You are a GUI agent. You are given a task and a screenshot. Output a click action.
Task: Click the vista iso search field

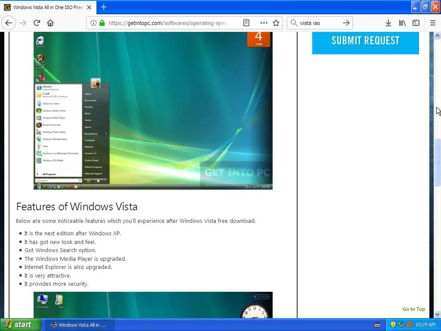pyautogui.click(x=320, y=23)
